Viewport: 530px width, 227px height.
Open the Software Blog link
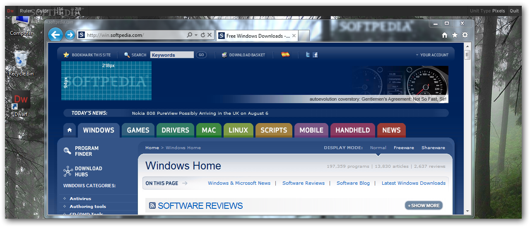[353, 183]
